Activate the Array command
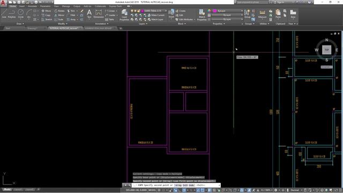 click(71, 19)
